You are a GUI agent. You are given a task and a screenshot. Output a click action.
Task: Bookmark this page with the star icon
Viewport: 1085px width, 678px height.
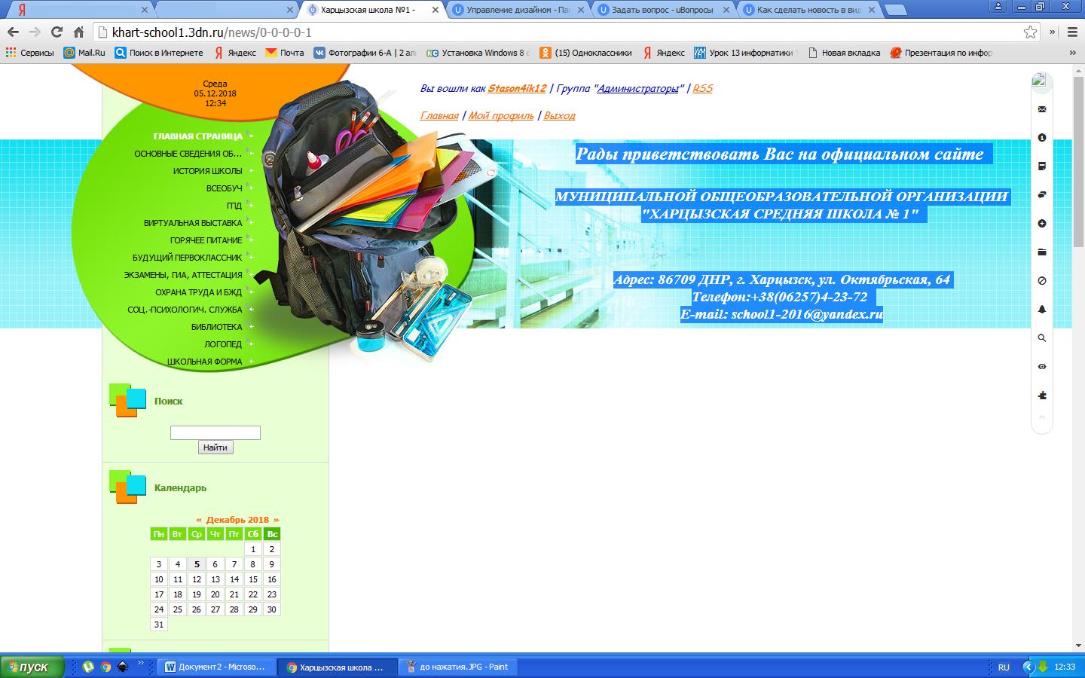click(x=1030, y=32)
